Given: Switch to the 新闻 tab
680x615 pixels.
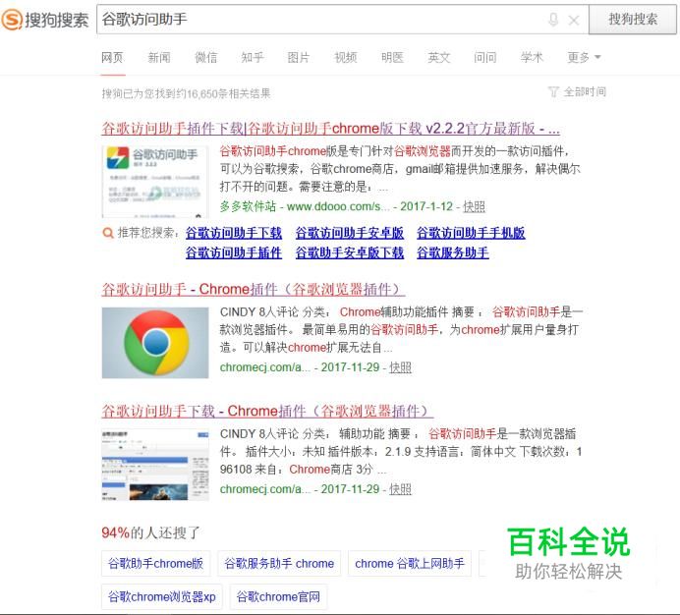Looking at the screenshot, I should point(159,57).
